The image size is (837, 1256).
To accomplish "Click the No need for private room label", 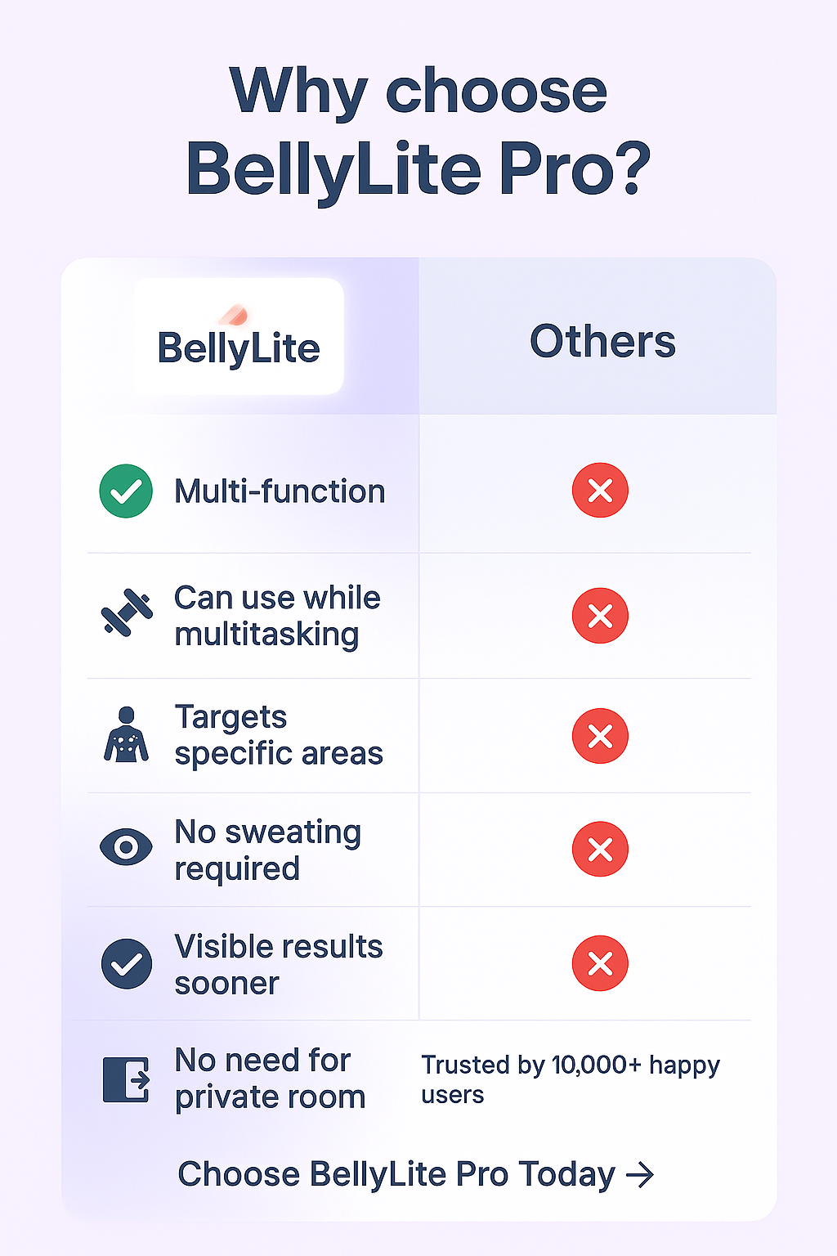I will coord(270,1079).
